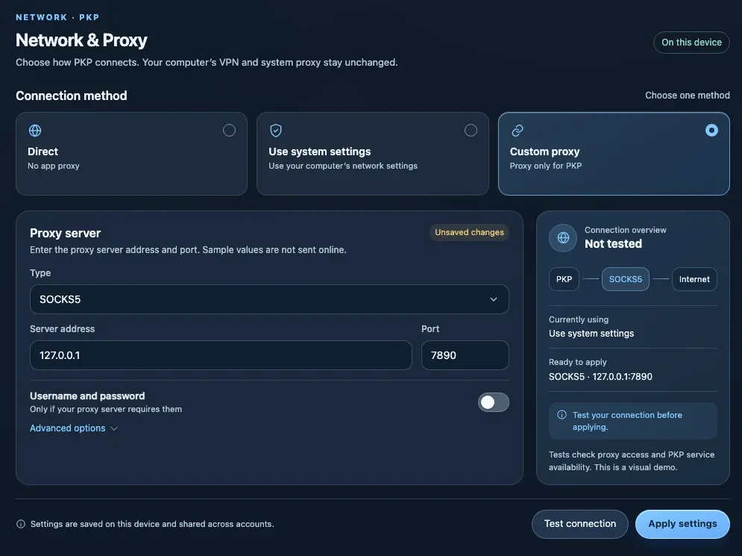742x556 pixels.
Task: Click the info icon near saved settings note
Action: pyautogui.click(x=21, y=524)
